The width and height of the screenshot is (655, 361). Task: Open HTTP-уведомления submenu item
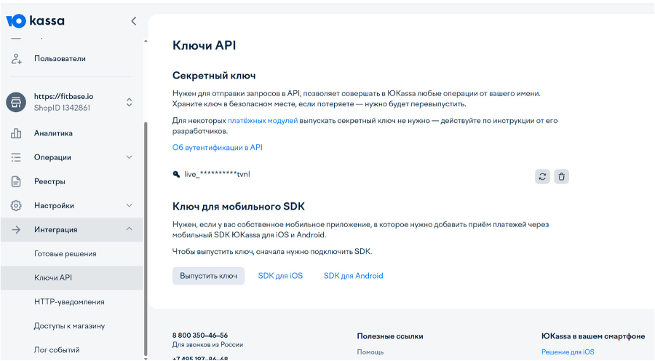[x=69, y=301]
